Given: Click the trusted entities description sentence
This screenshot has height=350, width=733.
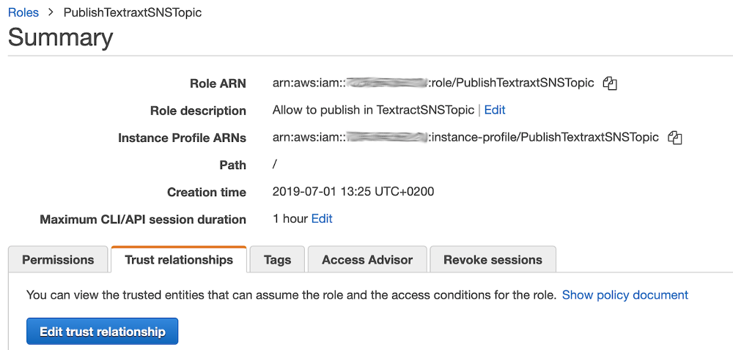Looking at the screenshot, I should point(291,295).
